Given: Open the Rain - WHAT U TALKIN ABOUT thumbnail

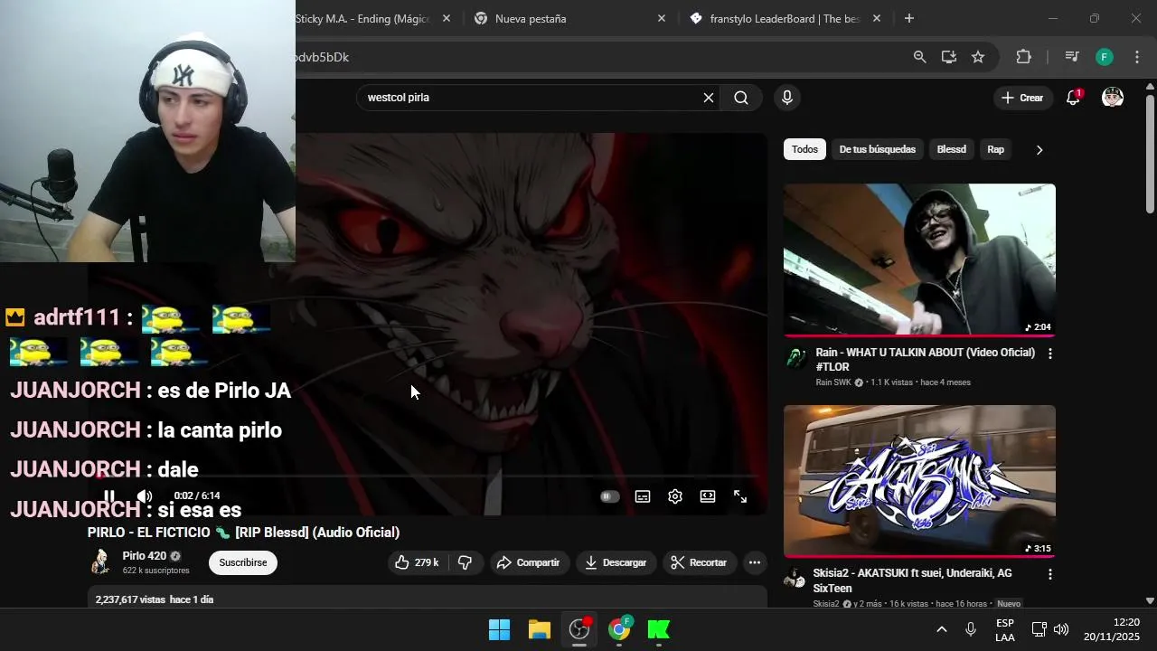Looking at the screenshot, I should [x=919, y=259].
